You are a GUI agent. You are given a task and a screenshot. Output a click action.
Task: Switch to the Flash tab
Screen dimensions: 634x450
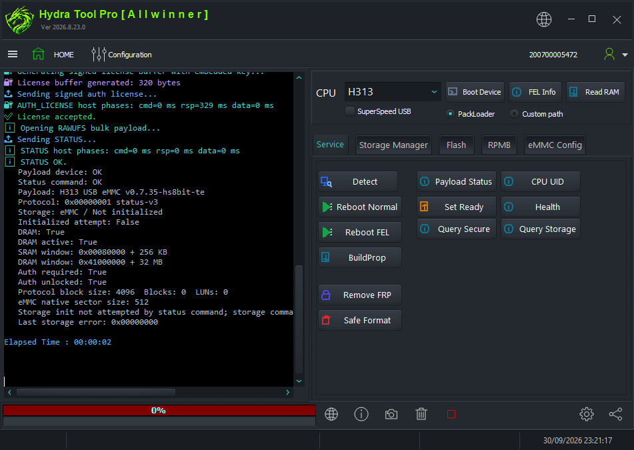(456, 145)
